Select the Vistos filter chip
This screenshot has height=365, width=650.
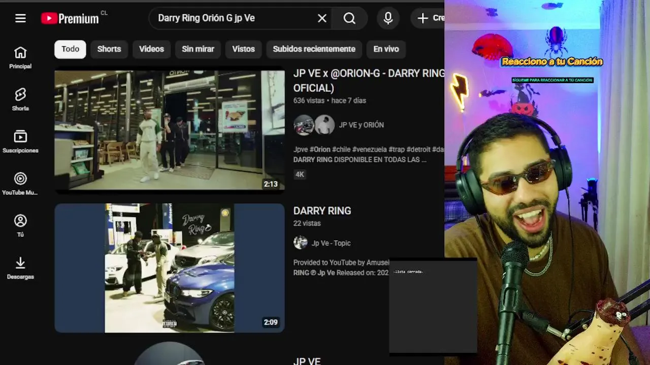click(x=243, y=49)
